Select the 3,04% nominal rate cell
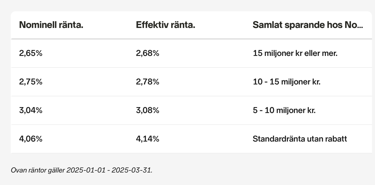Image resolution: width=375 pixels, height=185 pixels. (x=31, y=110)
